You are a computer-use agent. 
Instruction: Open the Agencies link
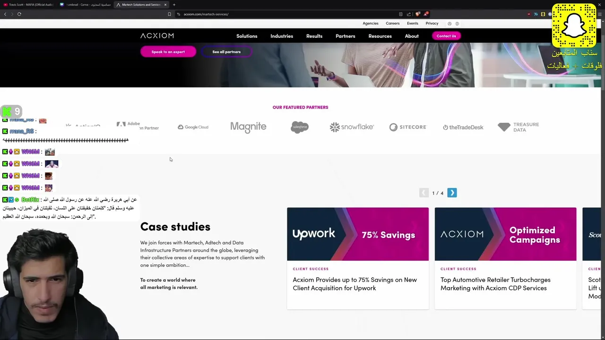(371, 23)
